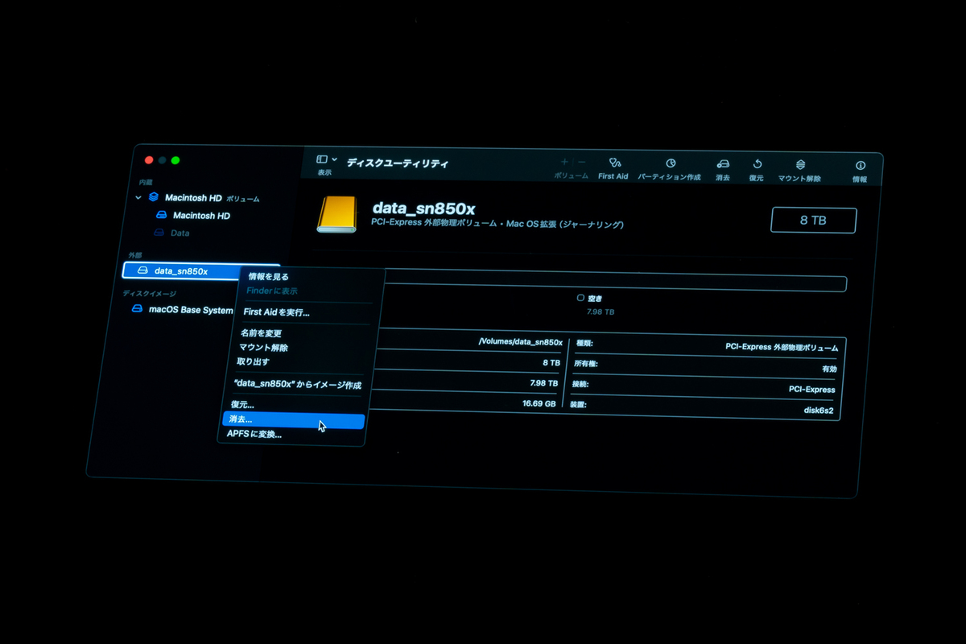Choose 復元... from context menu
Image resolution: width=966 pixels, height=644 pixels.
click(x=242, y=404)
